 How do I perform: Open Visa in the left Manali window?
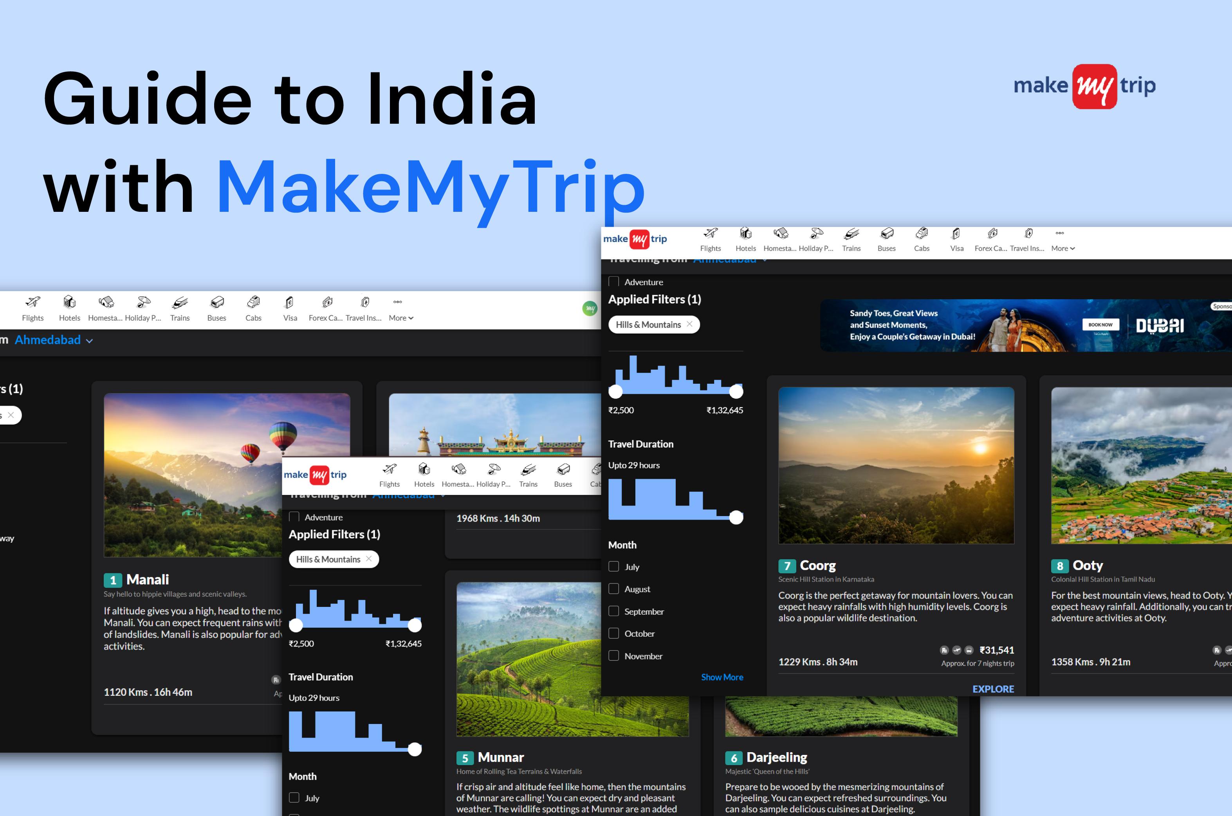point(290,309)
